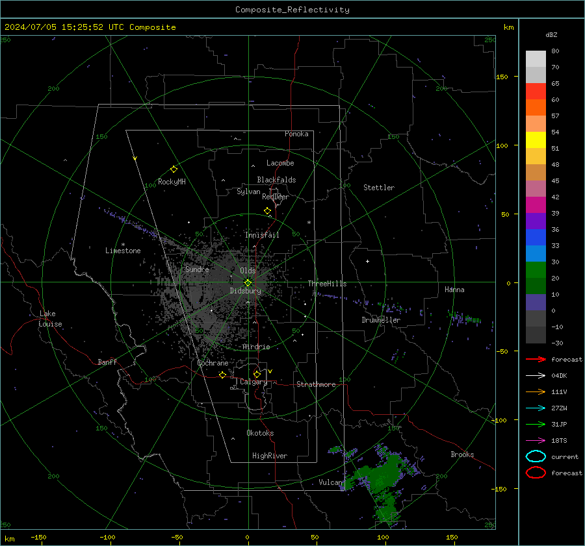Click the dBZ legend heading
The height and width of the screenshot is (546, 585).
(x=551, y=34)
